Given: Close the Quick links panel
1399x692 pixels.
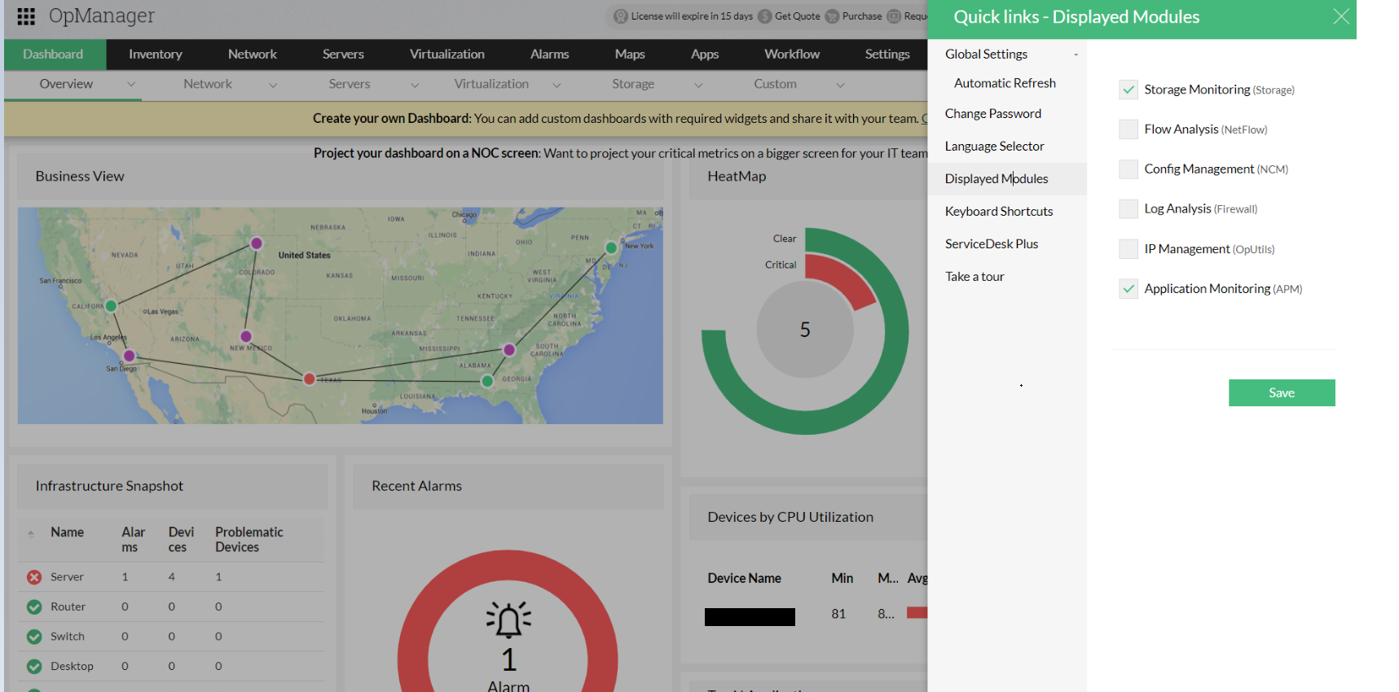Looking at the screenshot, I should (x=1341, y=16).
